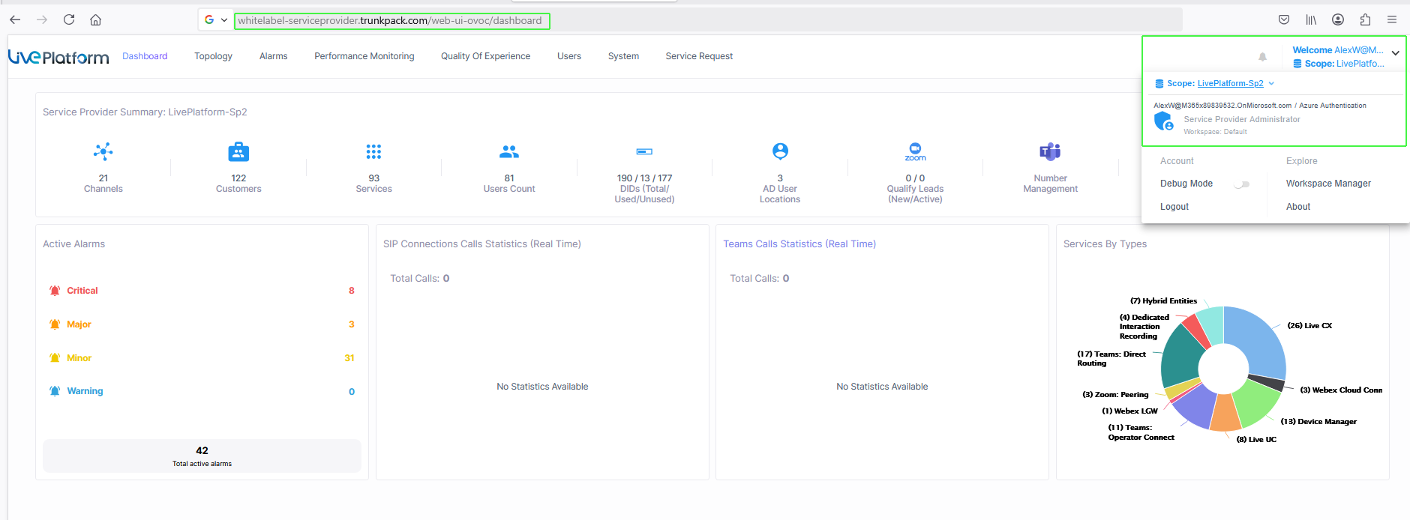1410x520 pixels.
Task: Open Teams Number Management icon
Action: pyautogui.click(x=1050, y=152)
